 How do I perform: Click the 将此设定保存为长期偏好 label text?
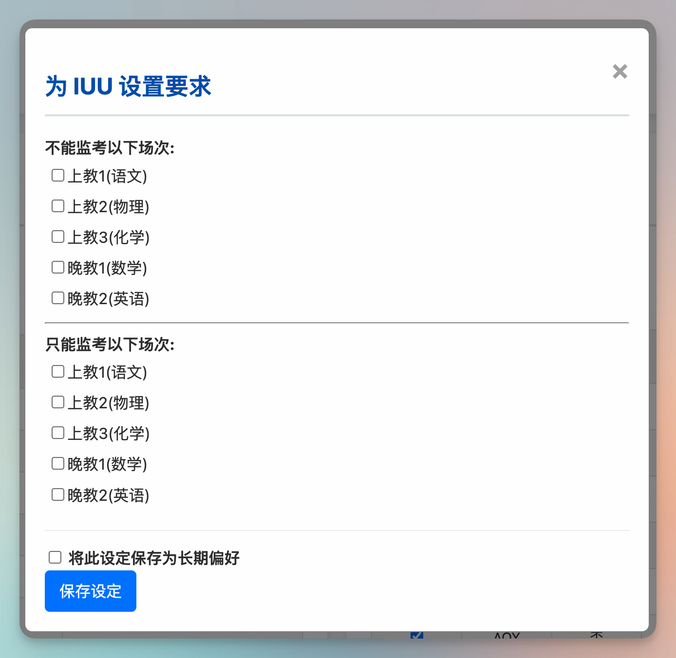click(154, 558)
